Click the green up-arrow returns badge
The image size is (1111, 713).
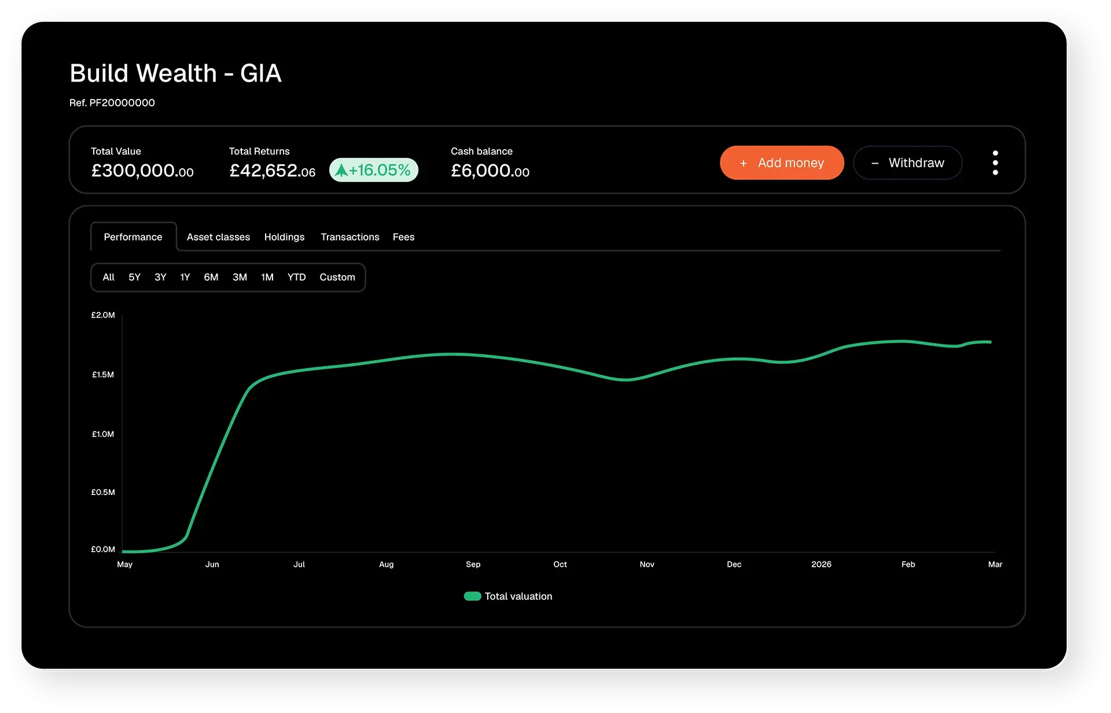point(374,170)
